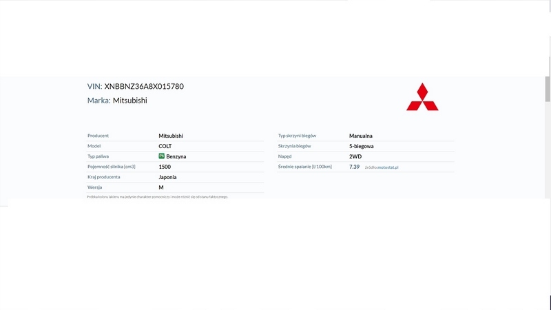Click the average consumption value 7.39
This screenshot has height=310, width=551.
[x=354, y=167]
